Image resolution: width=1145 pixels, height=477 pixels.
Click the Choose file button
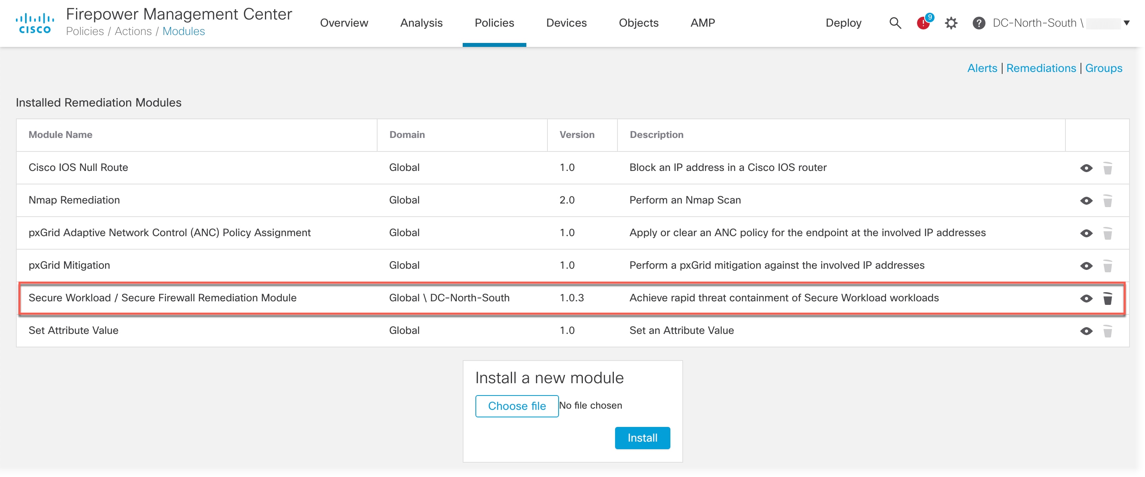pos(516,405)
